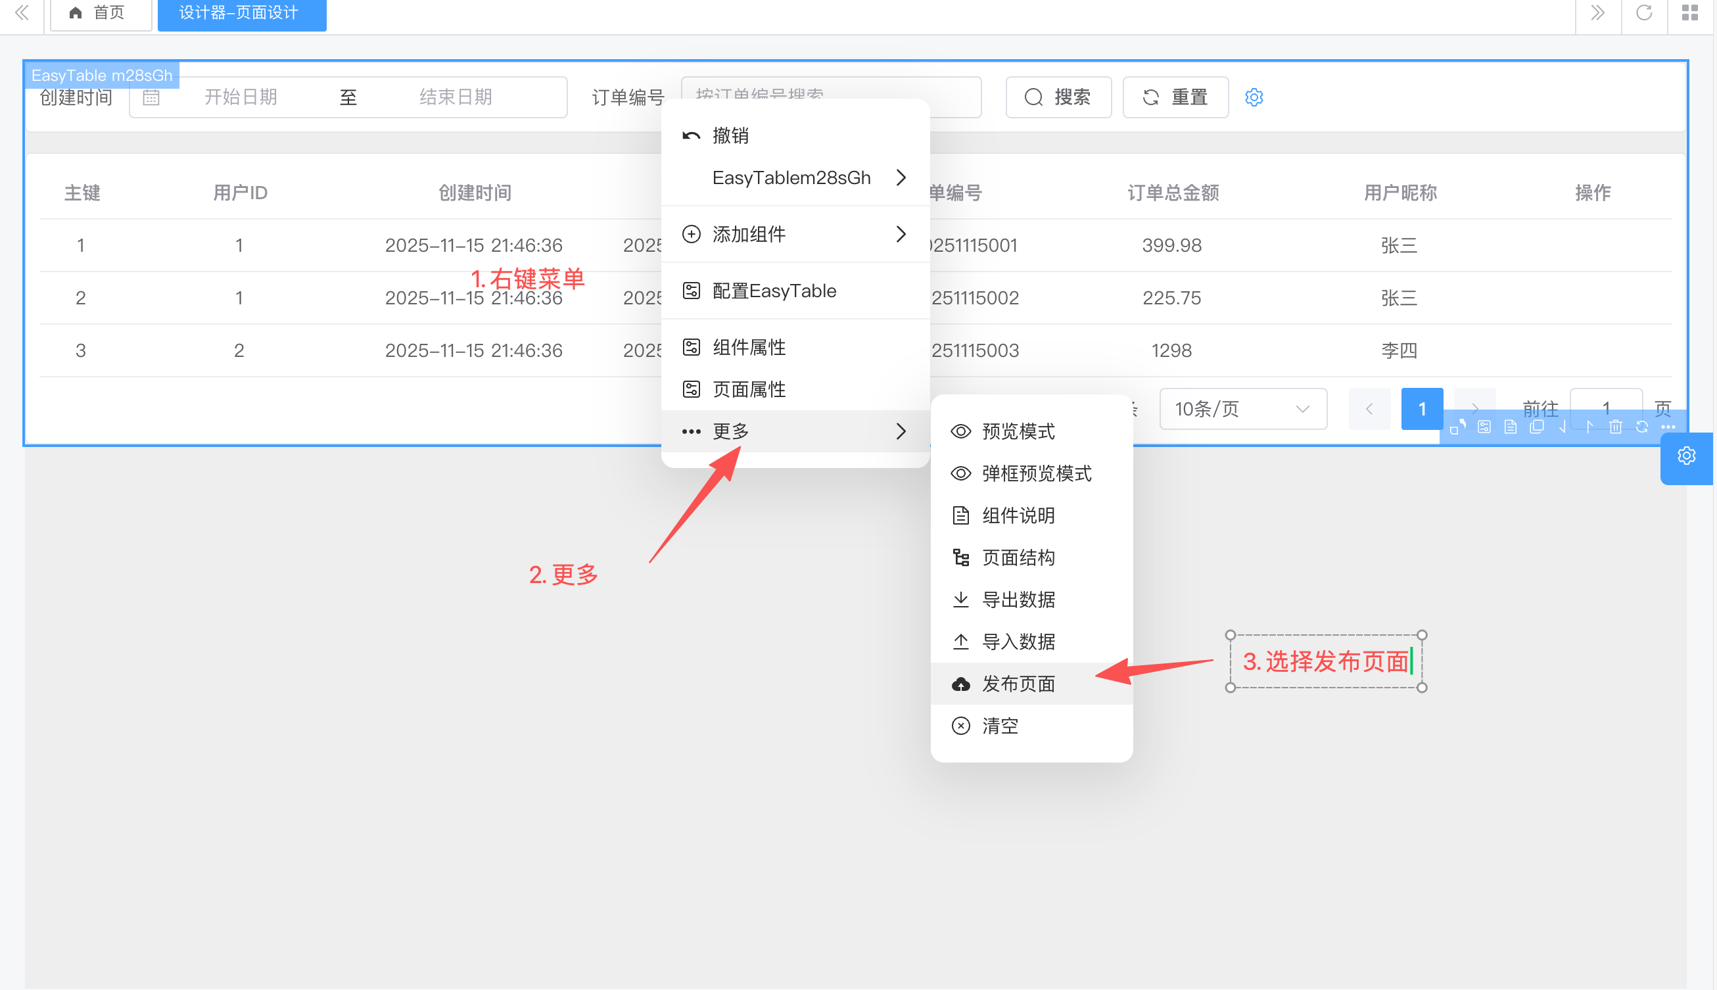The width and height of the screenshot is (1717, 990).
Task: Click the page reload icon at top right
Action: [1643, 13]
